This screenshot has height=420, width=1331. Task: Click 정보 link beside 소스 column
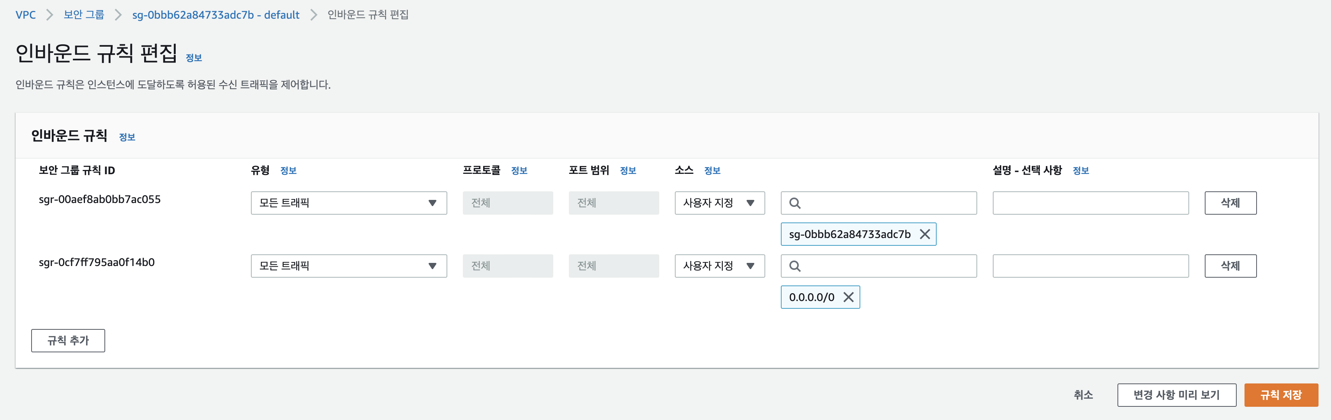point(712,171)
